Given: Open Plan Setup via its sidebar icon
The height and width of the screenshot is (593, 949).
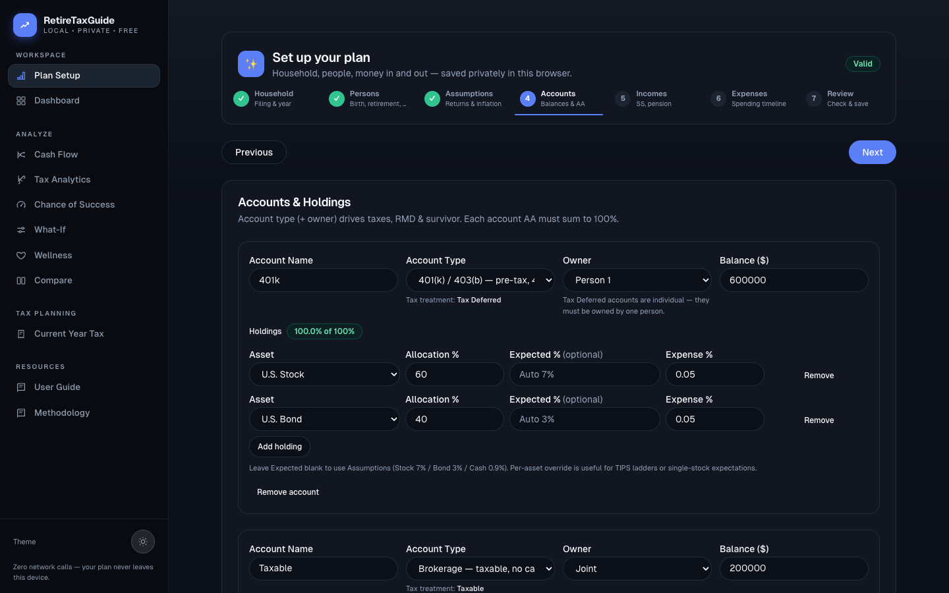Looking at the screenshot, I should 21,76.
